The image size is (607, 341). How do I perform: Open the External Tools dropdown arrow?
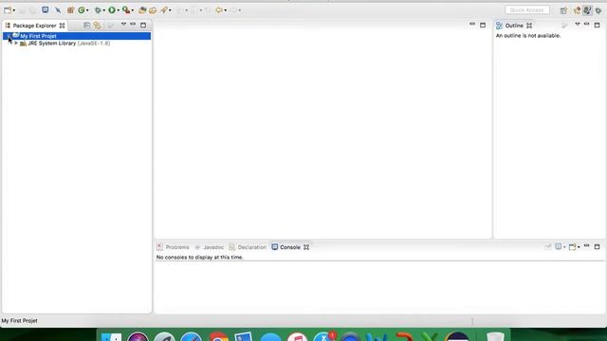(x=133, y=10)
